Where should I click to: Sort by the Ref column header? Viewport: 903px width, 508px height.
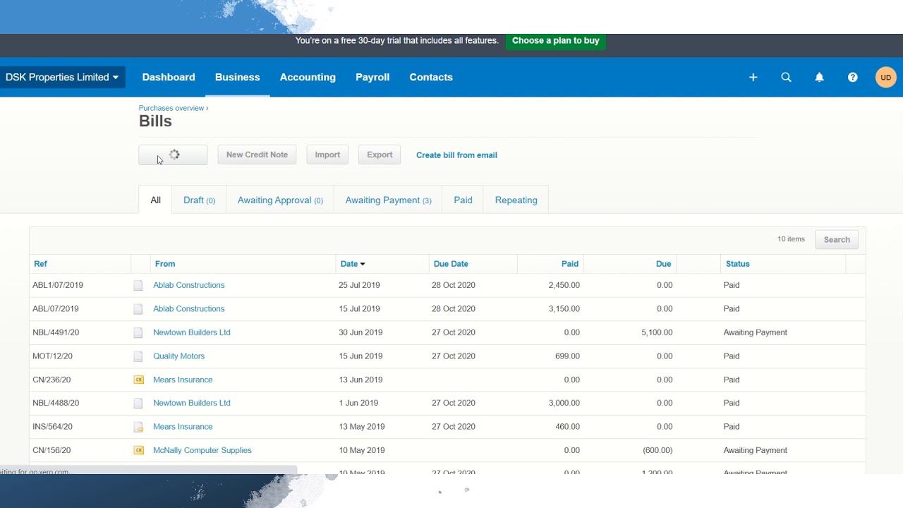click(x=40, y=264)
